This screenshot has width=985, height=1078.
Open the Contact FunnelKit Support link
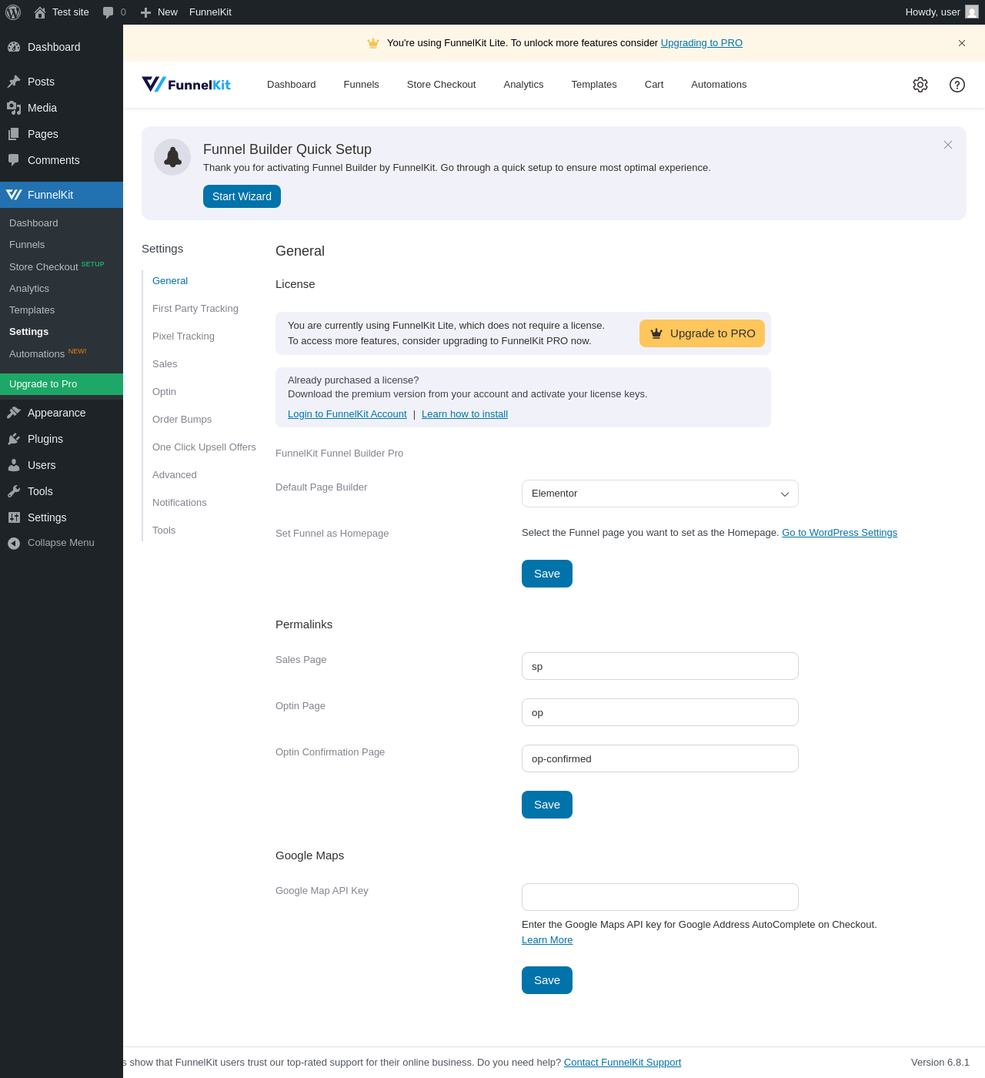click(x=623, y=1063)
